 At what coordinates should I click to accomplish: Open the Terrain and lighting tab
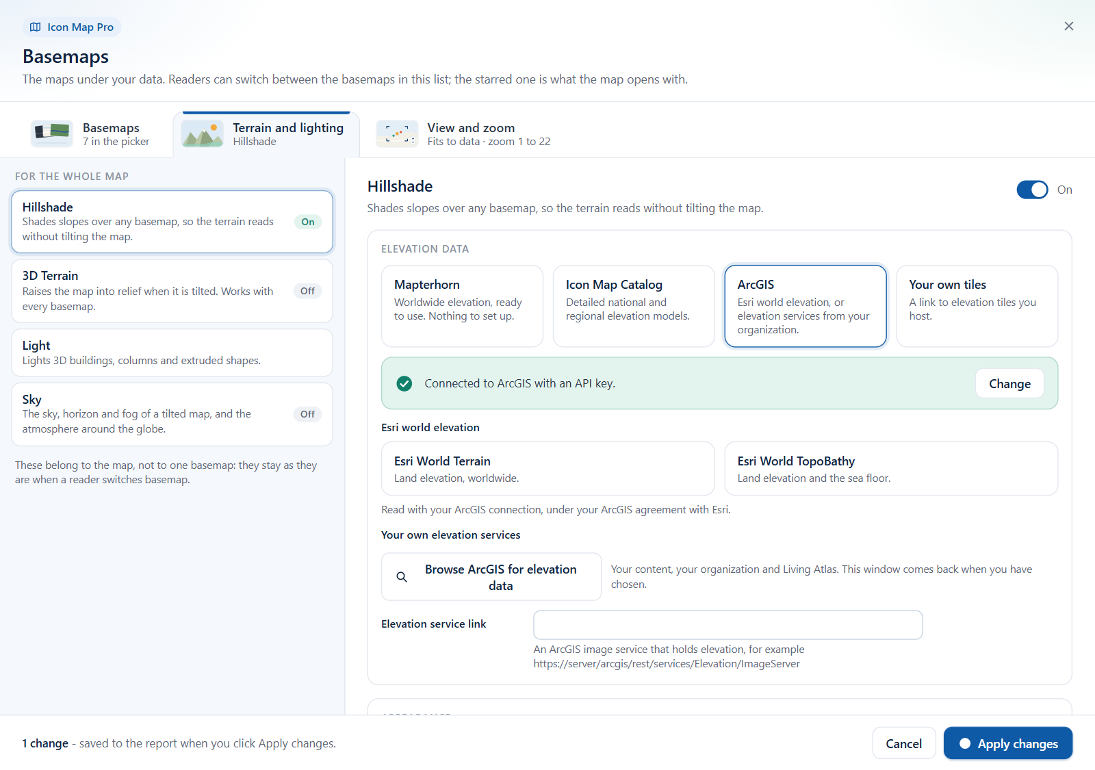coord(266,134)
